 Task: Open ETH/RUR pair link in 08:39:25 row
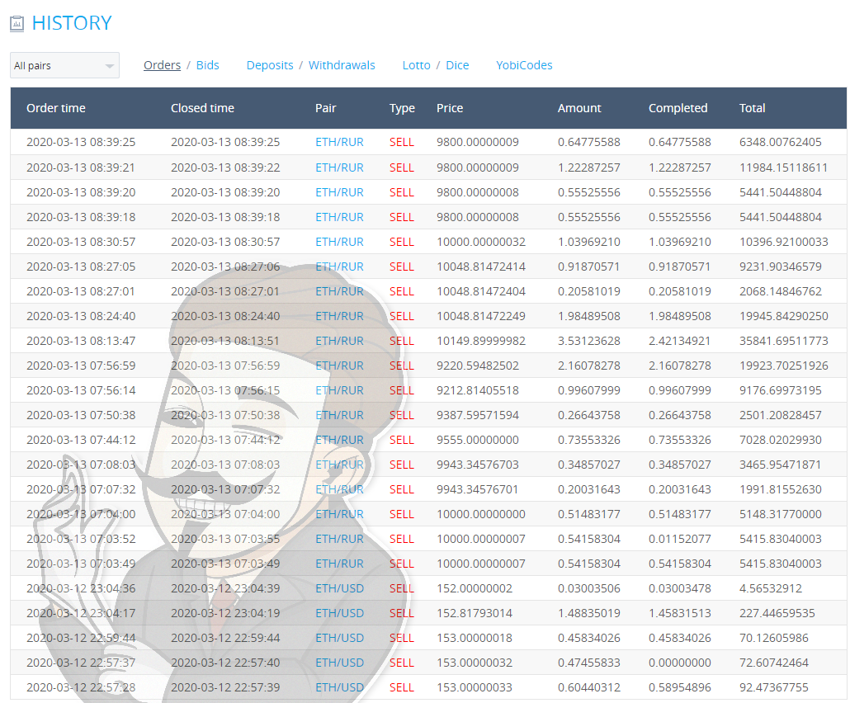339,142
